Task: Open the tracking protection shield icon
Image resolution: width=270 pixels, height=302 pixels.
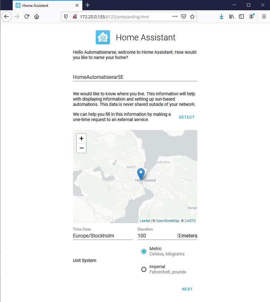Action: (66, 16)
